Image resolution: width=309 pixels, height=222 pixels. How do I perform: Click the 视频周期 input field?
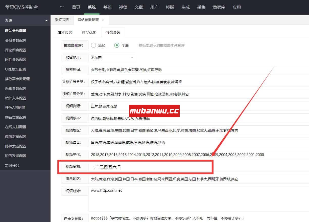pyautogui.click(x=199, y=167)
